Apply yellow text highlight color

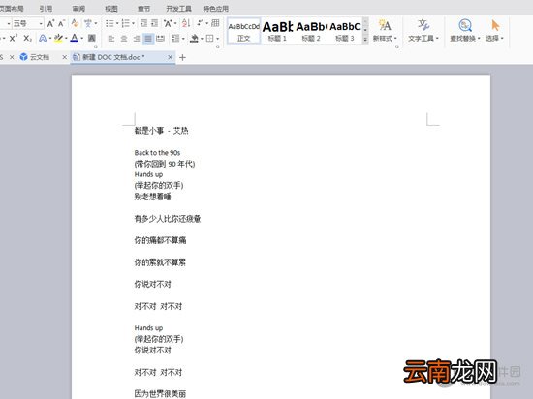[x=58, y=38]
